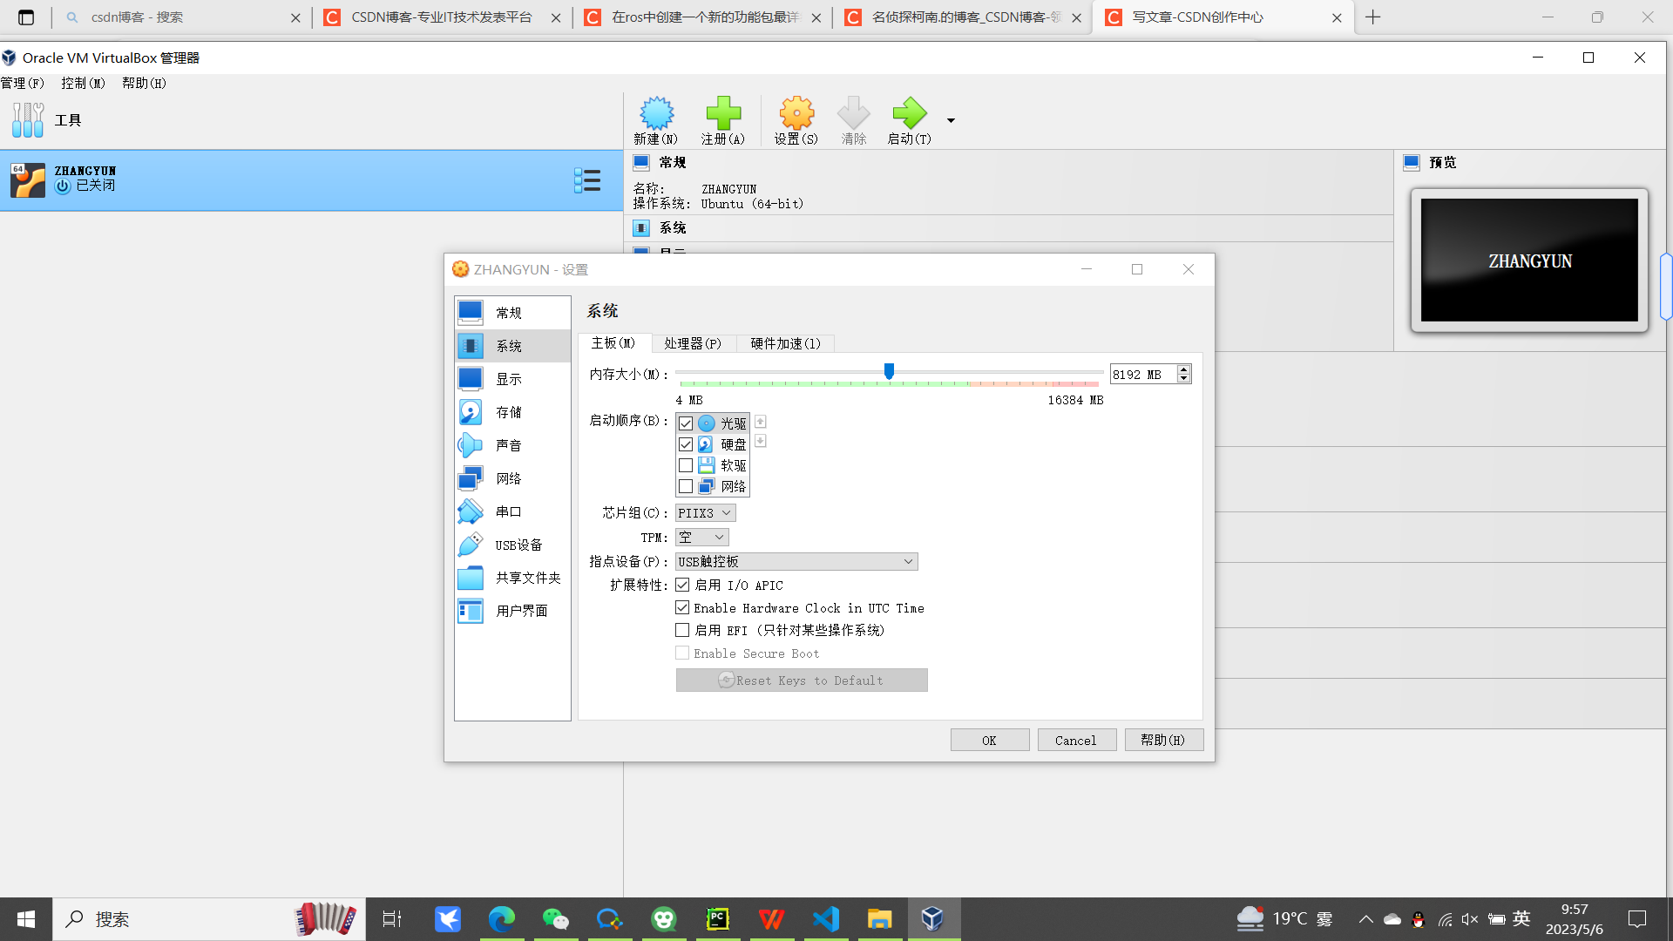This screenshot has width=1673, height=941.
Task: Select 用户界面 user interface category
Action: [512, 611]
